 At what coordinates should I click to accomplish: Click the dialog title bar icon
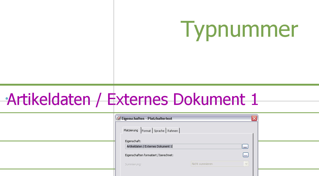118,118
